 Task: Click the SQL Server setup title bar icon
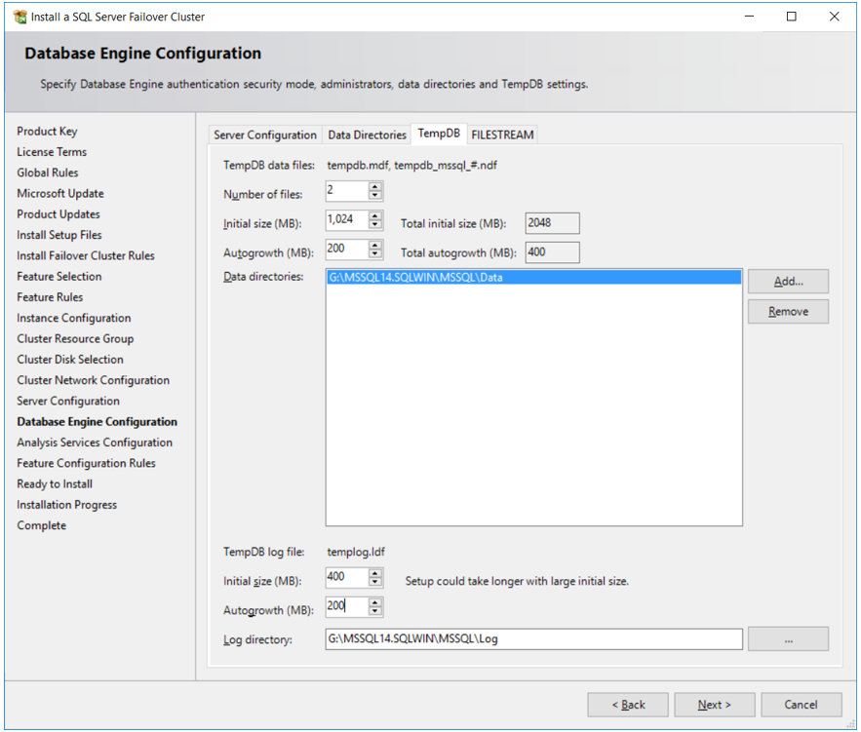pos(20,17)
